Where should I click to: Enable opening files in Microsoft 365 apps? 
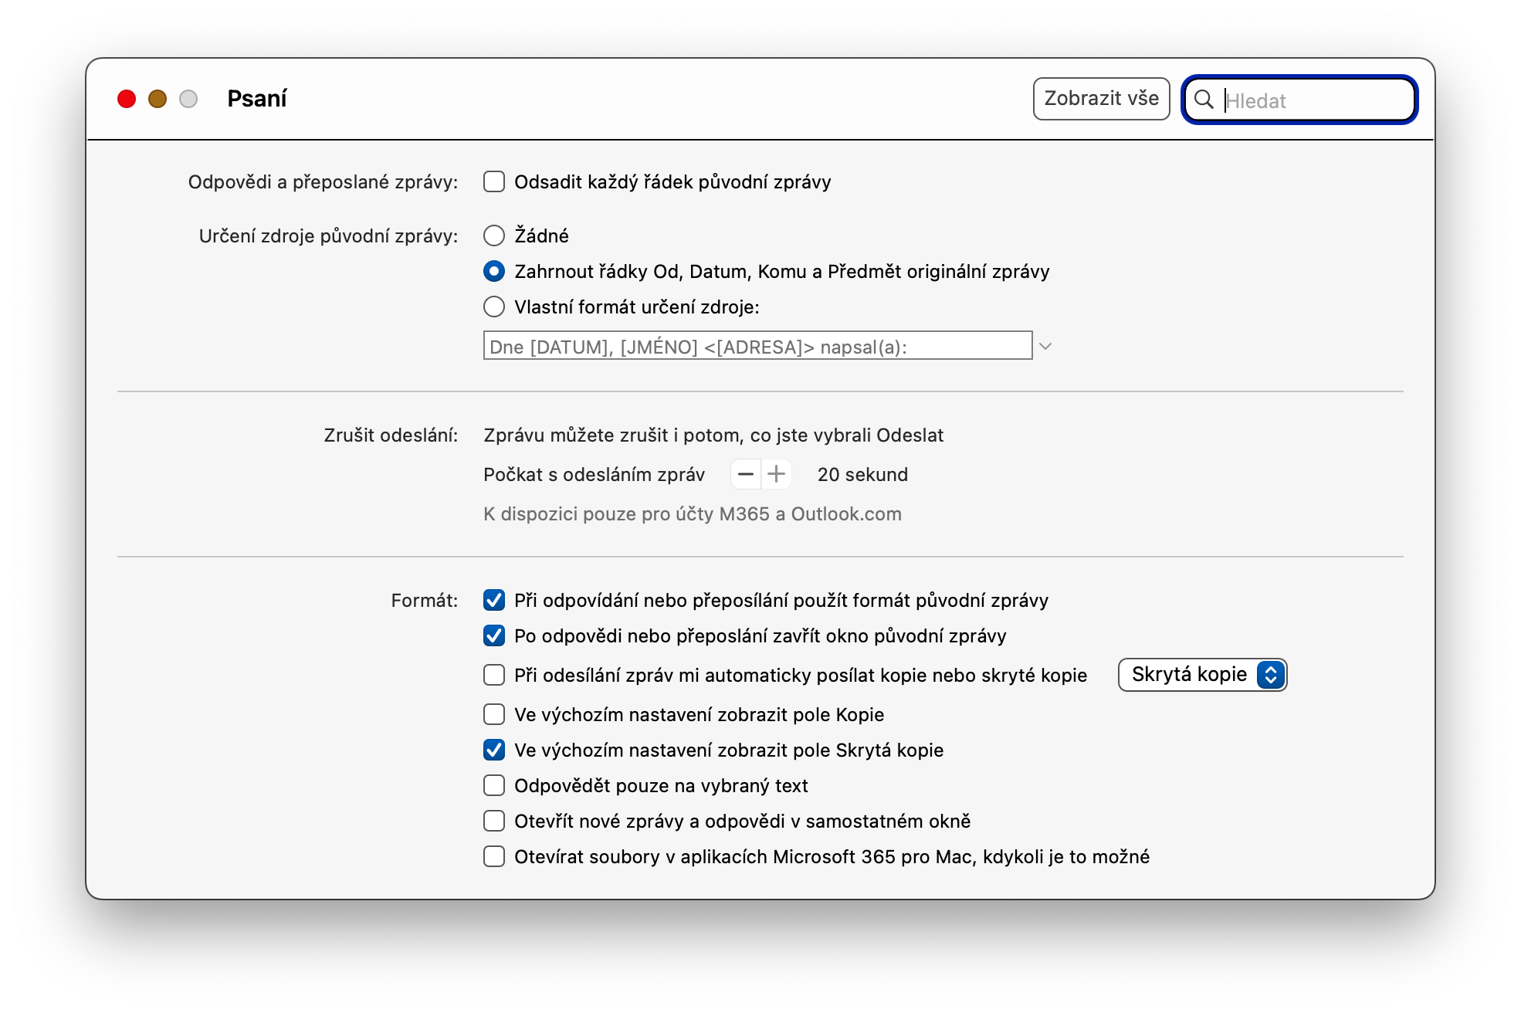[x=494, y=857]
